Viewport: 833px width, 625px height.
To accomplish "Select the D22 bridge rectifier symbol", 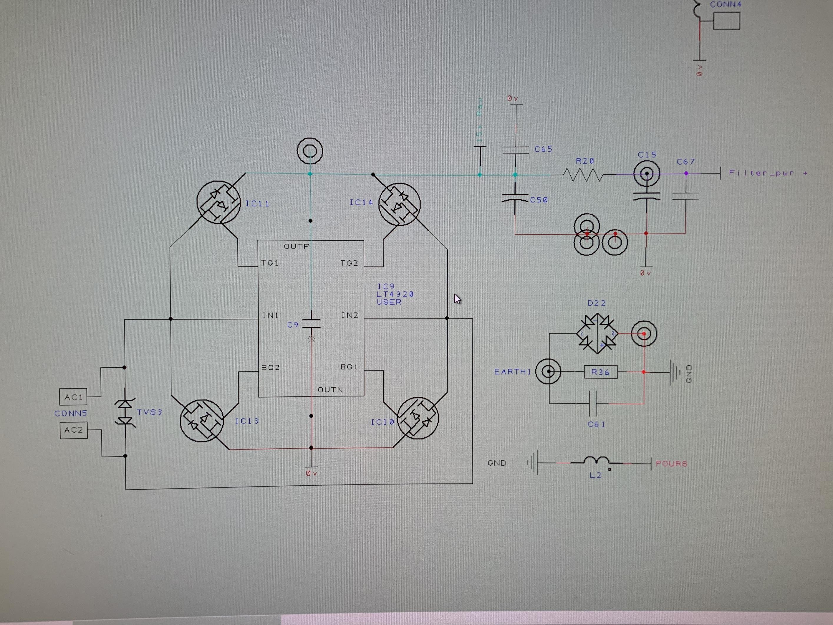I will click(x=597, y=334).
